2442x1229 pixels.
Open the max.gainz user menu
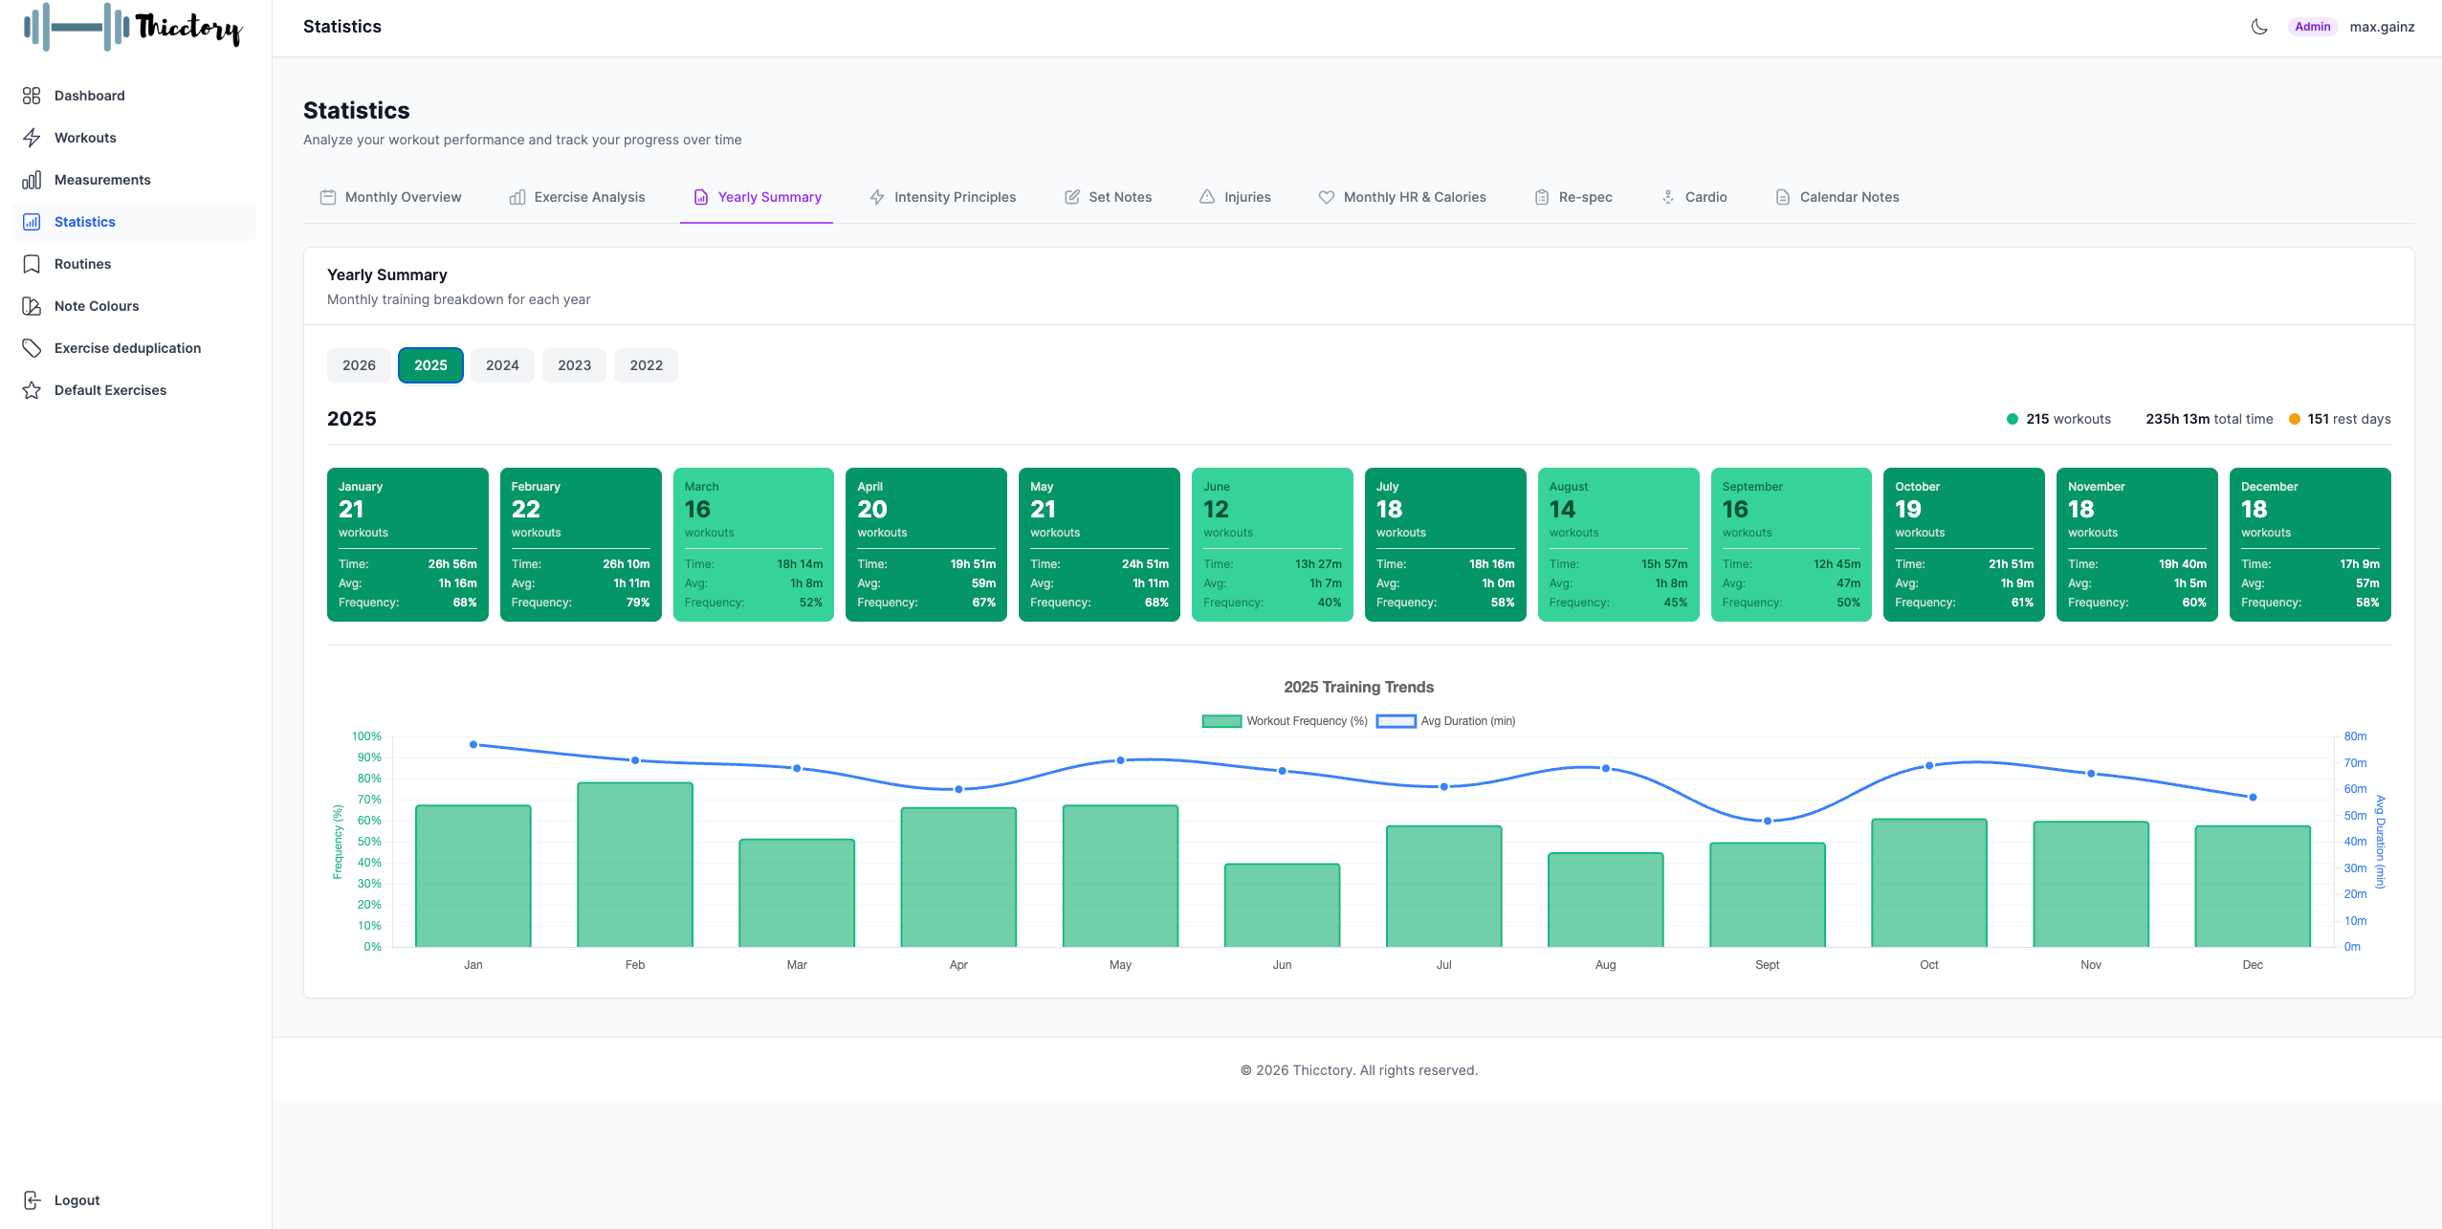click(x=2381, y=27)
